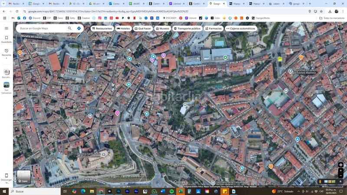Open the Google apps grid
The width and height of the screenshot is (347, 195).
click(x=332, y=28)
